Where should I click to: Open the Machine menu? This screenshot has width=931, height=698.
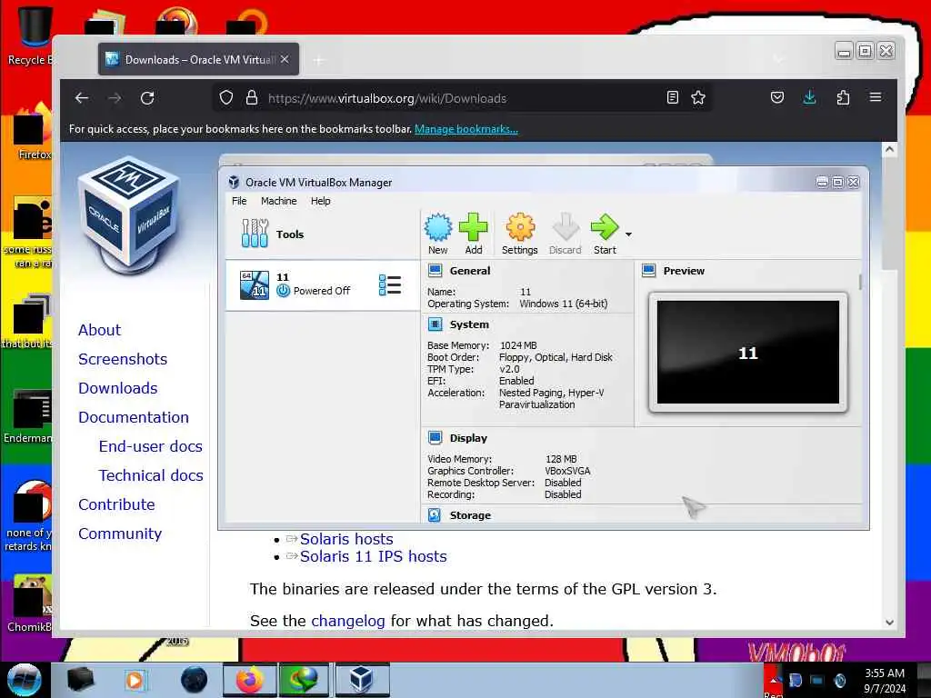pos(278,201)
